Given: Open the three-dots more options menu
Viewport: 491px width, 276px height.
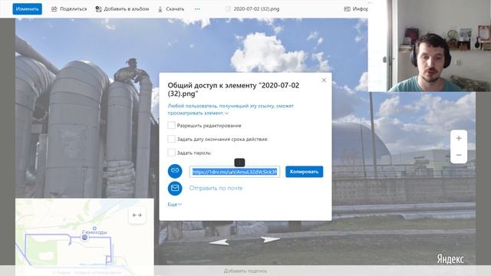Looking at the screenshot, I should (x=197, y=9).
